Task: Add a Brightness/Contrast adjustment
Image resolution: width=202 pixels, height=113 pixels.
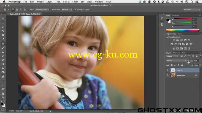Action: 174,40
